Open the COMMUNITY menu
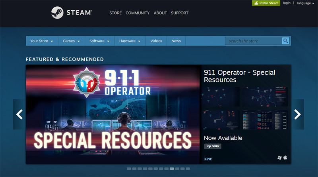The height and width of the screenshot is (177, 318). point(138,13)
